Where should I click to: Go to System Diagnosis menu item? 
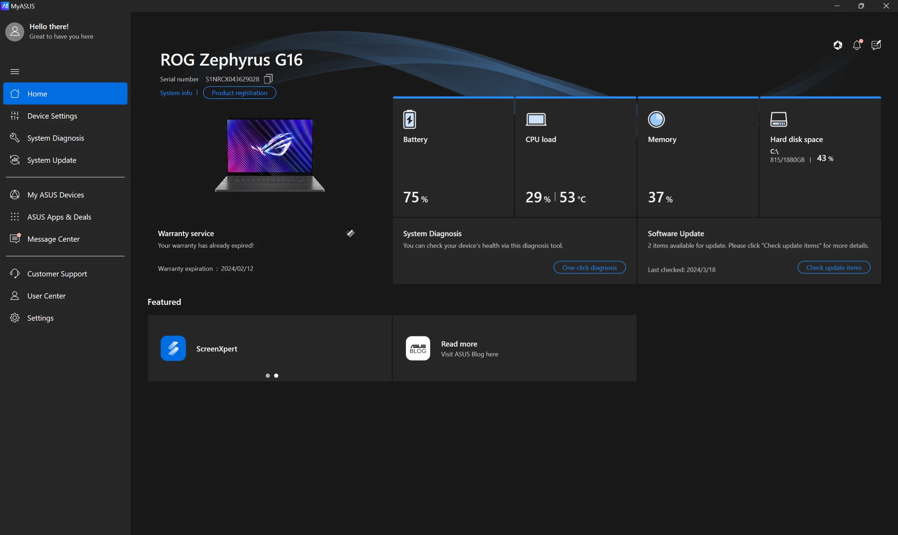point(55,138)
